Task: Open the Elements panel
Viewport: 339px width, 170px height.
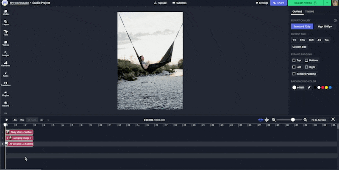Action: (6, 64)
